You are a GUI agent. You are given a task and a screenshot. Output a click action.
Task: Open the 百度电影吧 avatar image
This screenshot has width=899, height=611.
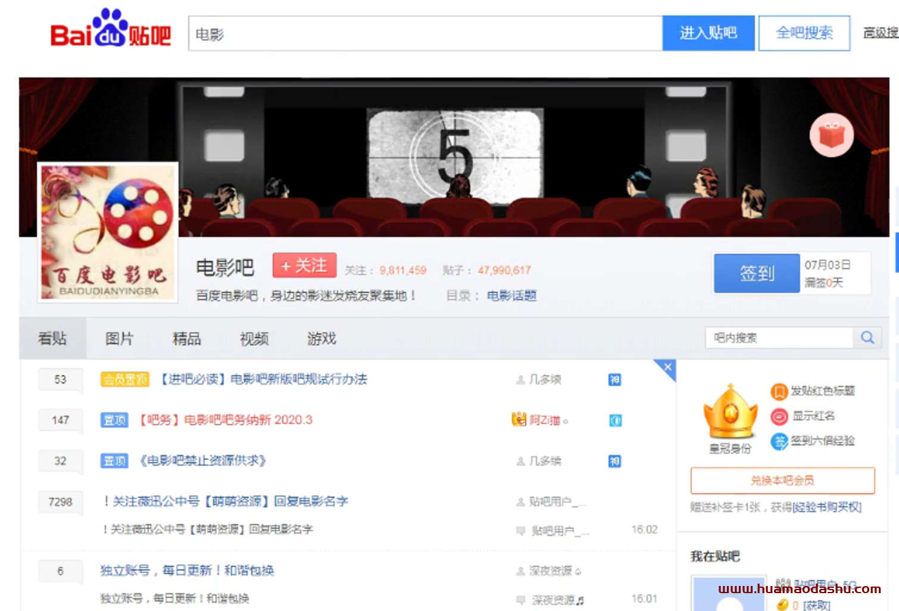(x=108, y=232)
